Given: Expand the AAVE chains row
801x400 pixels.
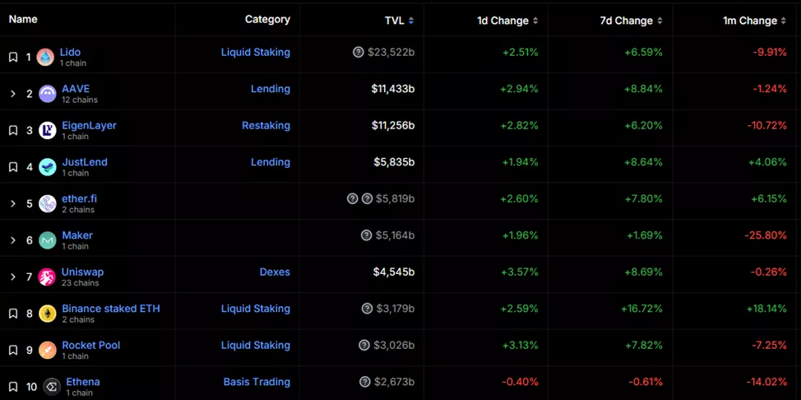Looking at the screenshot, I should 13,94.
